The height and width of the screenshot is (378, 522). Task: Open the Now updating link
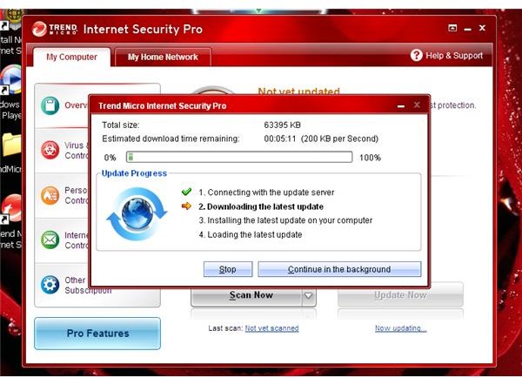pyautogui.click(x=400, y=328)
